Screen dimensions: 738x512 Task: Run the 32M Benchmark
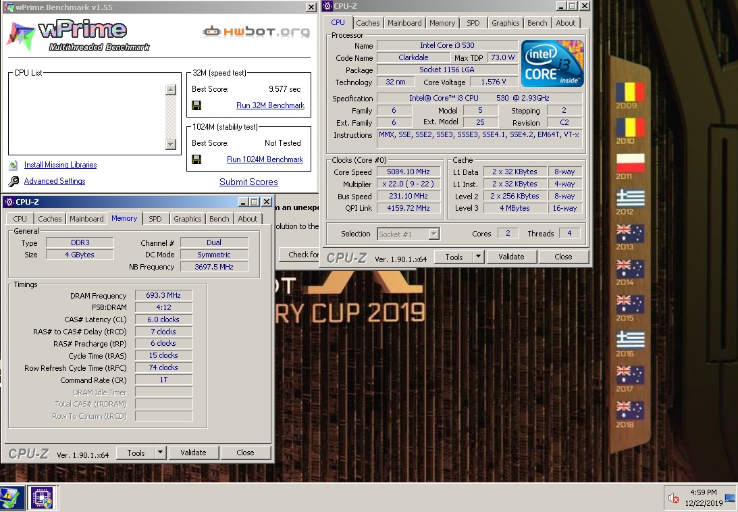click(270, 105)
